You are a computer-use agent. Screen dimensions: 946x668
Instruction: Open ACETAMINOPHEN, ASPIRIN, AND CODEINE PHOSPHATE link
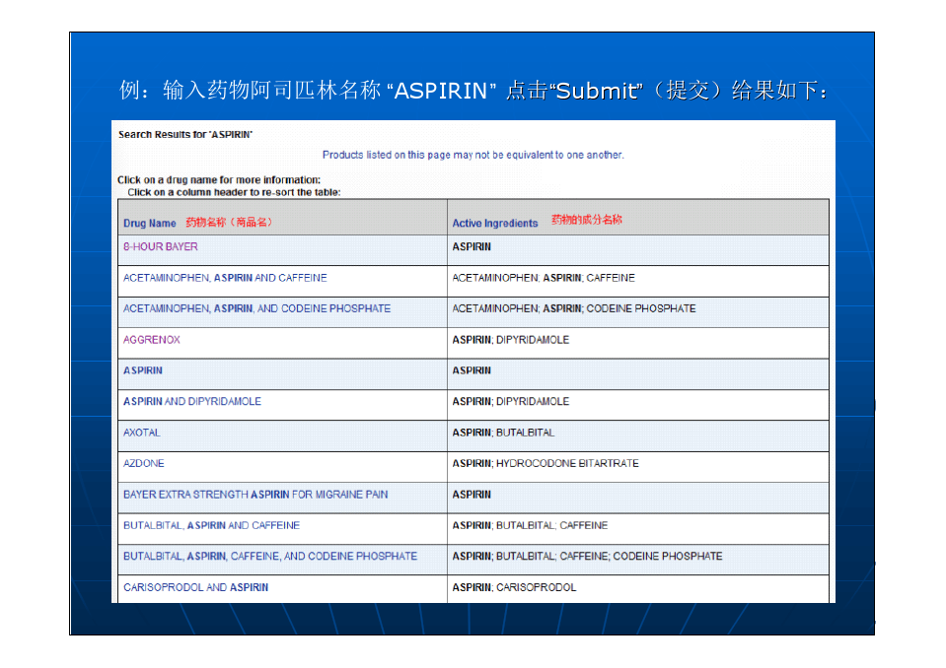[256, 309]
